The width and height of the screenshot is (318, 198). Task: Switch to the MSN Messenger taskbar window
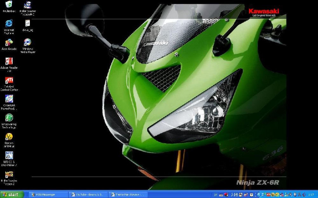49,195
